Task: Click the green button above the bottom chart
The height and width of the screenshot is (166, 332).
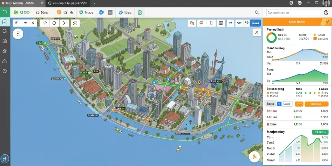Action: (x=320, y=132)
